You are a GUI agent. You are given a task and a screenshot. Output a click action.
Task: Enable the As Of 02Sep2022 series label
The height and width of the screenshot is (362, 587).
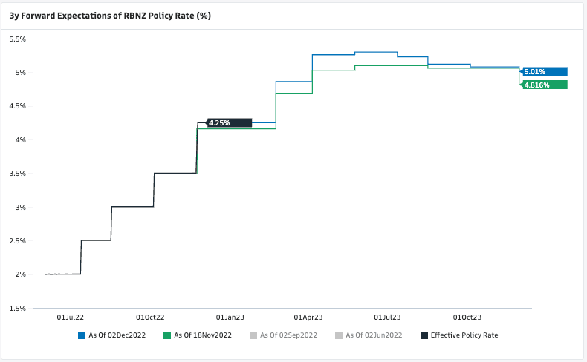pyautogui.click(x=289, y=335)
